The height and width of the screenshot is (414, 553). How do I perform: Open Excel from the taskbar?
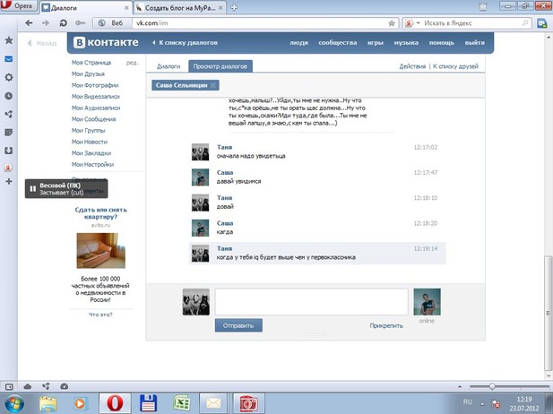click(181, 403)
